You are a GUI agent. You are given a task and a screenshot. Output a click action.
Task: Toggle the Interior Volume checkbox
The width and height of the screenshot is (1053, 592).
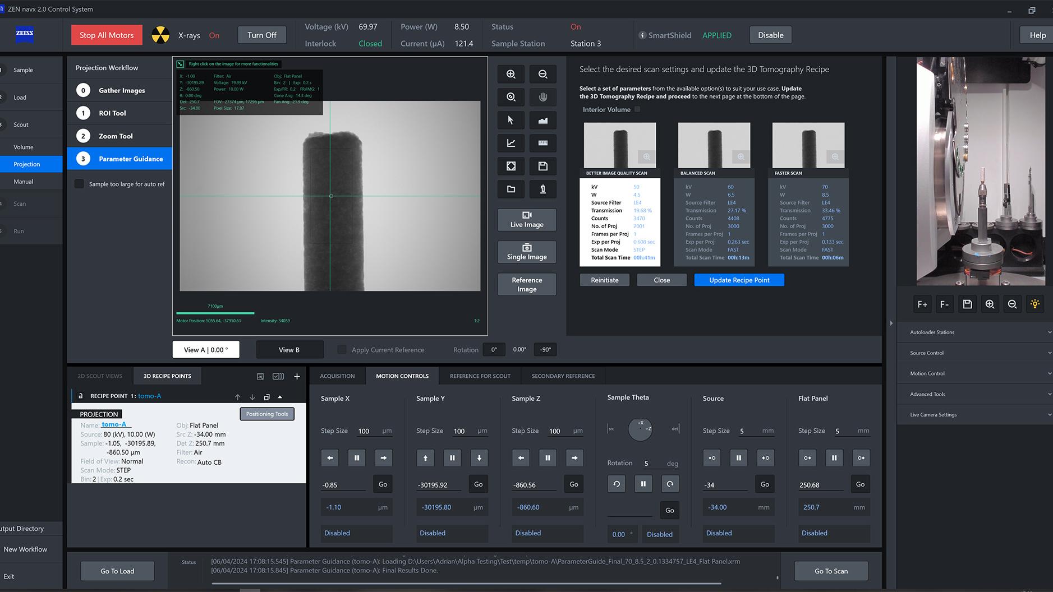click(x=637, y=109)
